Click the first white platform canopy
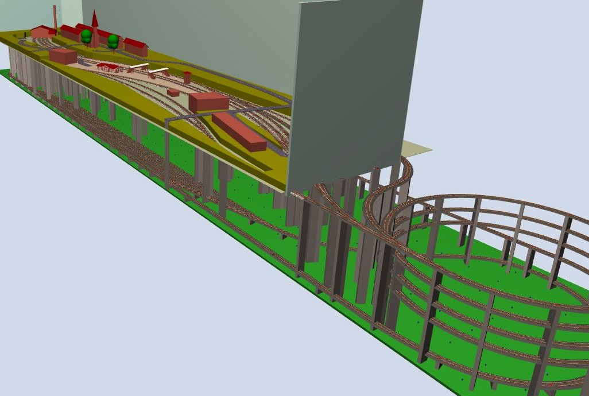Screen dimensions: 589x396 [x=138, y=67]
